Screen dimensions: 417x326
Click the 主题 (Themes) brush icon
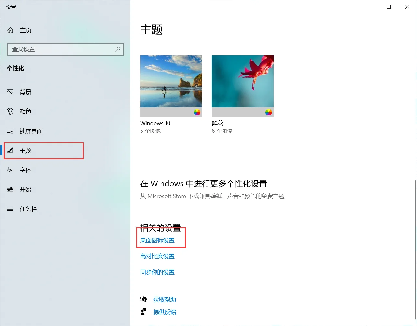pyautogui.click(x=11, y=150)
